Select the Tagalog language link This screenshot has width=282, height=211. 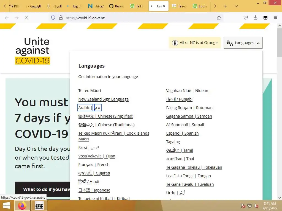[x=173, y=142]
